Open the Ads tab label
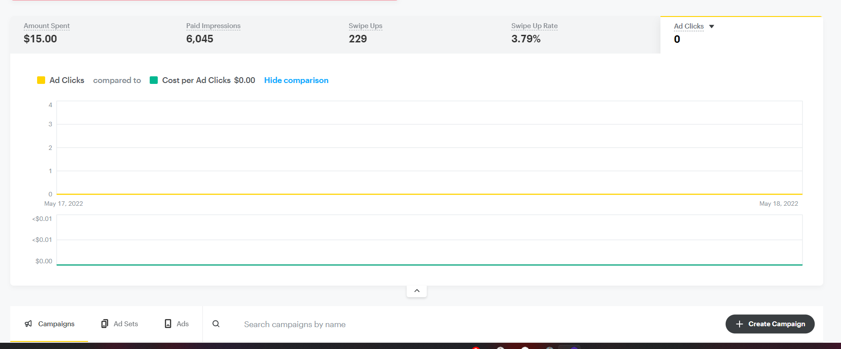 (182, 324)
